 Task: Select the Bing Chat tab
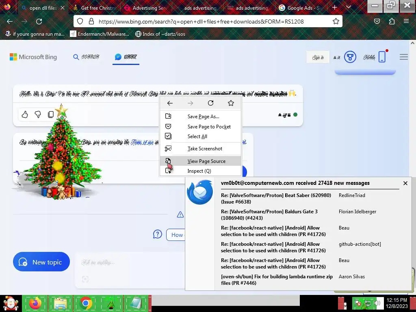tap(126, 57)
